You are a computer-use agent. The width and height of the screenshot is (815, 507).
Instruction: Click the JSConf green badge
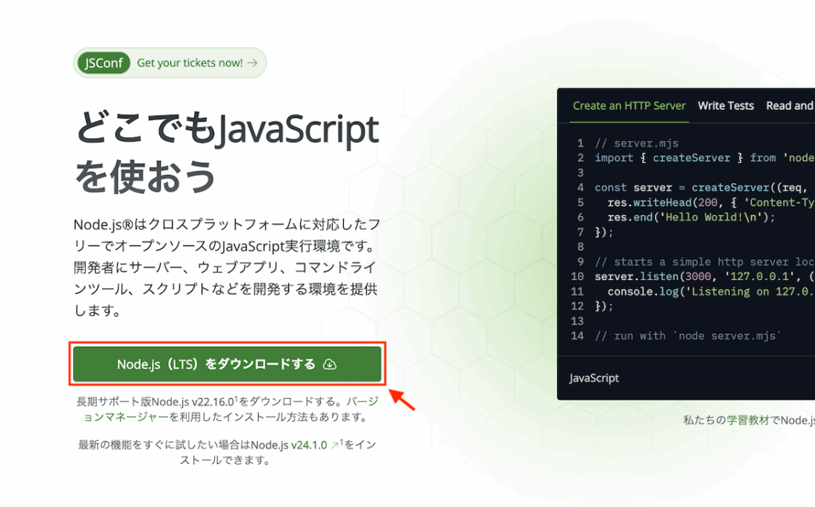point(103,63)
